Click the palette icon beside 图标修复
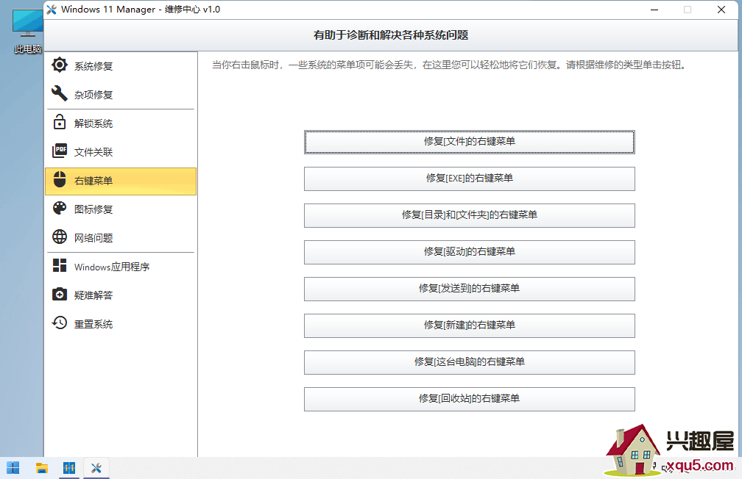This screenshot has height=479, width=742. [x=60, y=209]
